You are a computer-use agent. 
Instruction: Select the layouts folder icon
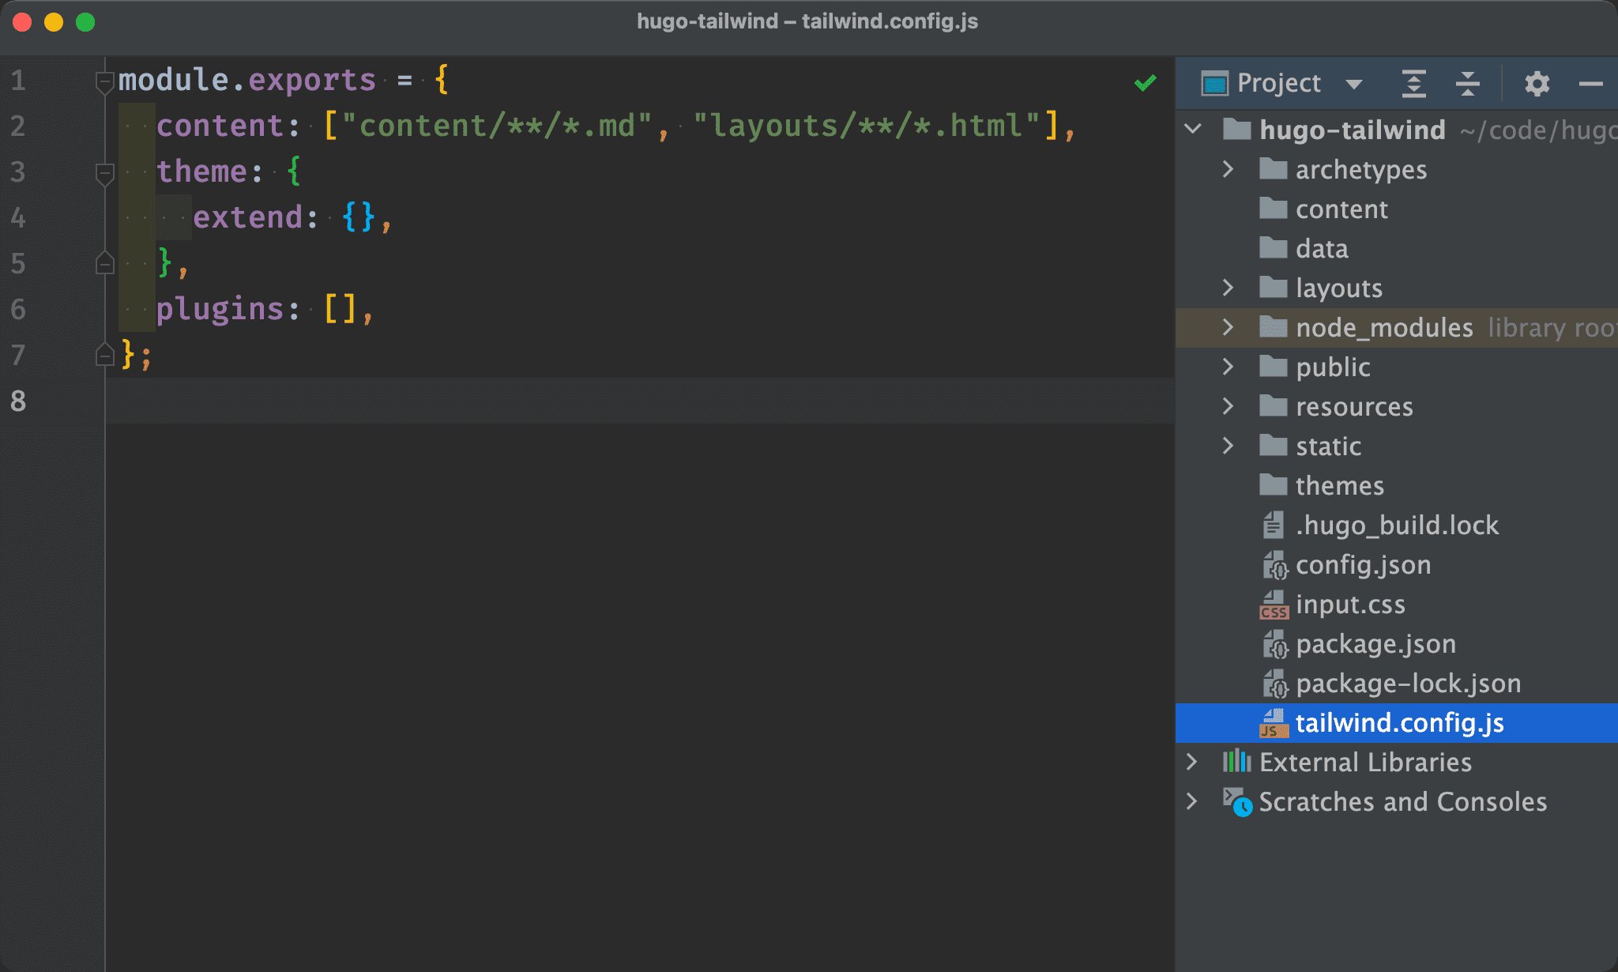point(1273,287)
